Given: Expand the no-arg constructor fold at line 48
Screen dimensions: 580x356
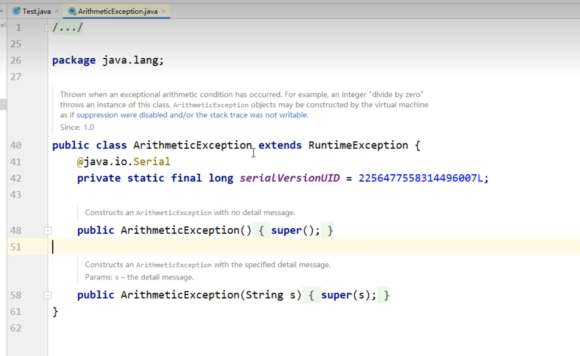Looking at the screenshot, I should click(x=48, y=231).
